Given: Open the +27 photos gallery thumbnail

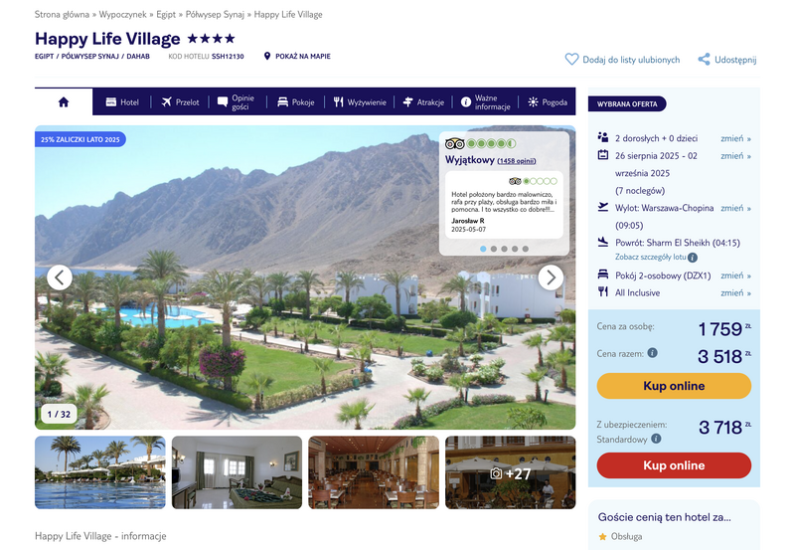Looking at the screenshot, I should 510,472.
